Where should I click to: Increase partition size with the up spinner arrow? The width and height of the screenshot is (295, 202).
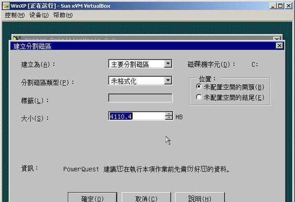coord(169,114)
